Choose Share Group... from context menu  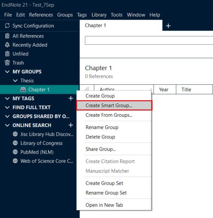(114, 149)
